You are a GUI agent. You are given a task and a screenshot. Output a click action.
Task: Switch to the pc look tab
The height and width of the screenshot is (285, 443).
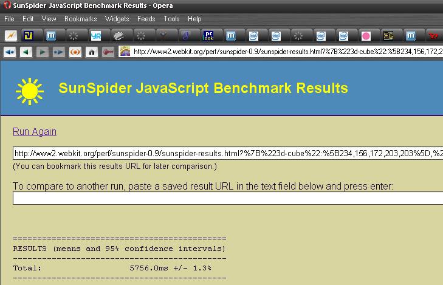coord(208,36)
